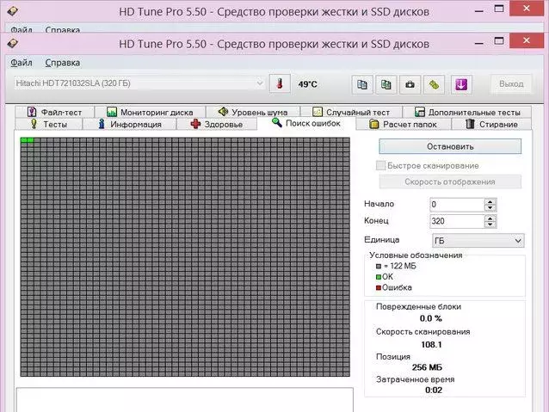
Task: Increase the Конец value with up arrow
Action: (x=490, y=218)
